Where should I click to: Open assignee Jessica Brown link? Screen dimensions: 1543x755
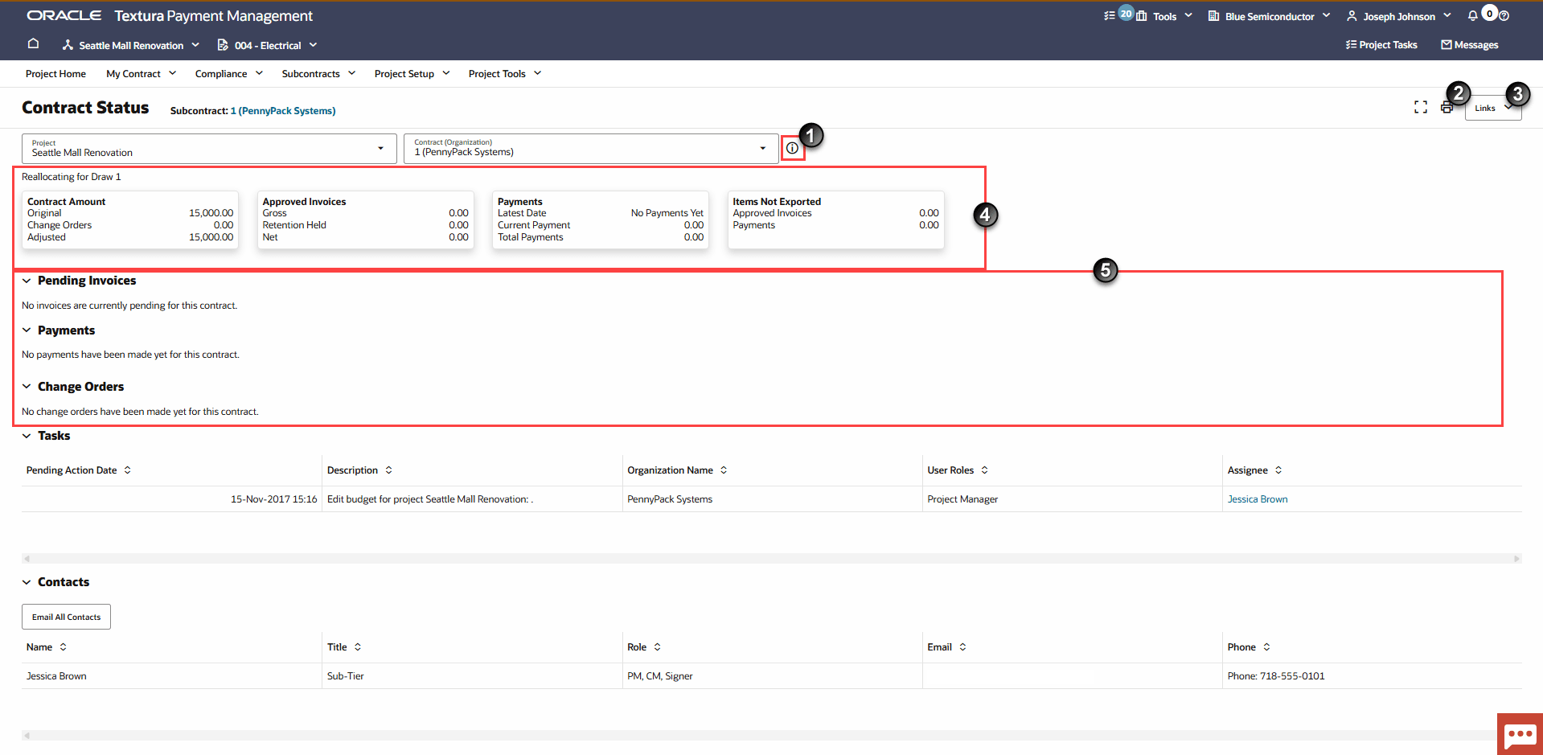pyautogui.click(x=1258, y=499)
